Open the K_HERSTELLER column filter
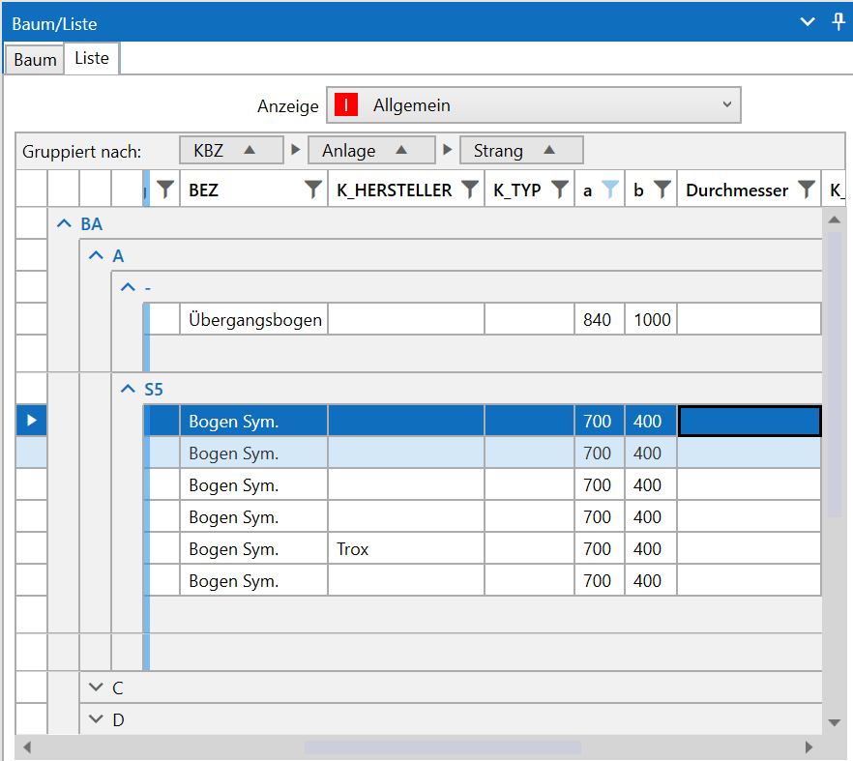 tap(469, 190)
